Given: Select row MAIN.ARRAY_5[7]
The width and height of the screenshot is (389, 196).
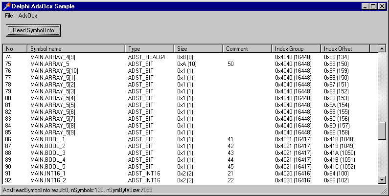Looking at the screenshot, I should (190, 119).
